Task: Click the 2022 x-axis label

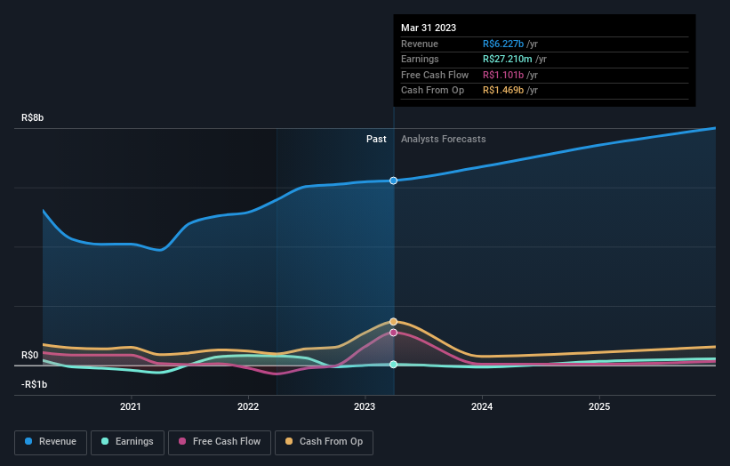Action: coord(248,406)
